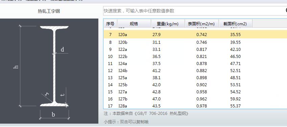Select the I28a specification cell
The height and width of the screenshot is (127, 287).
[123, 106]
